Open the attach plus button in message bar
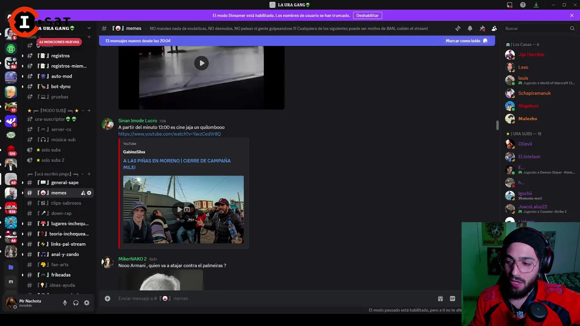 tap(107, 298)
